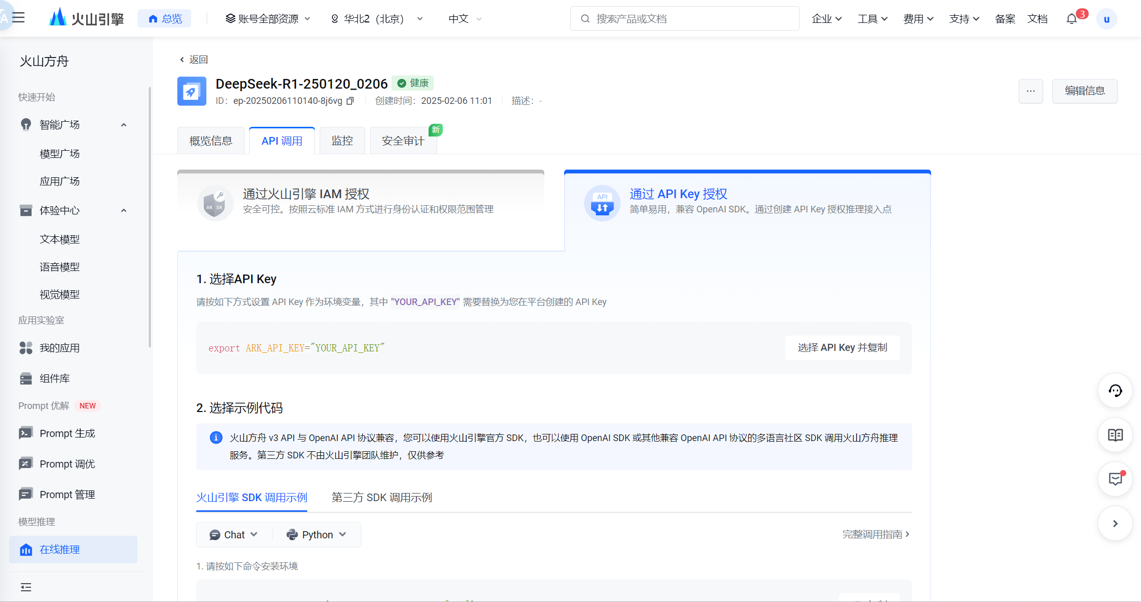
Task: Select the 通过 API Key 授权 card
Action: tap(747, 210)
